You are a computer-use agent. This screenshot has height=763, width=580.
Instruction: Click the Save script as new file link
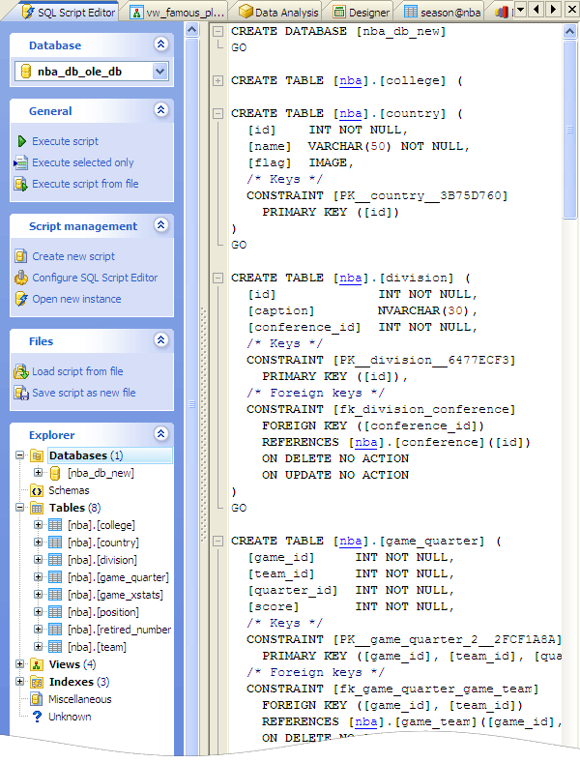[x=84, y=393]
